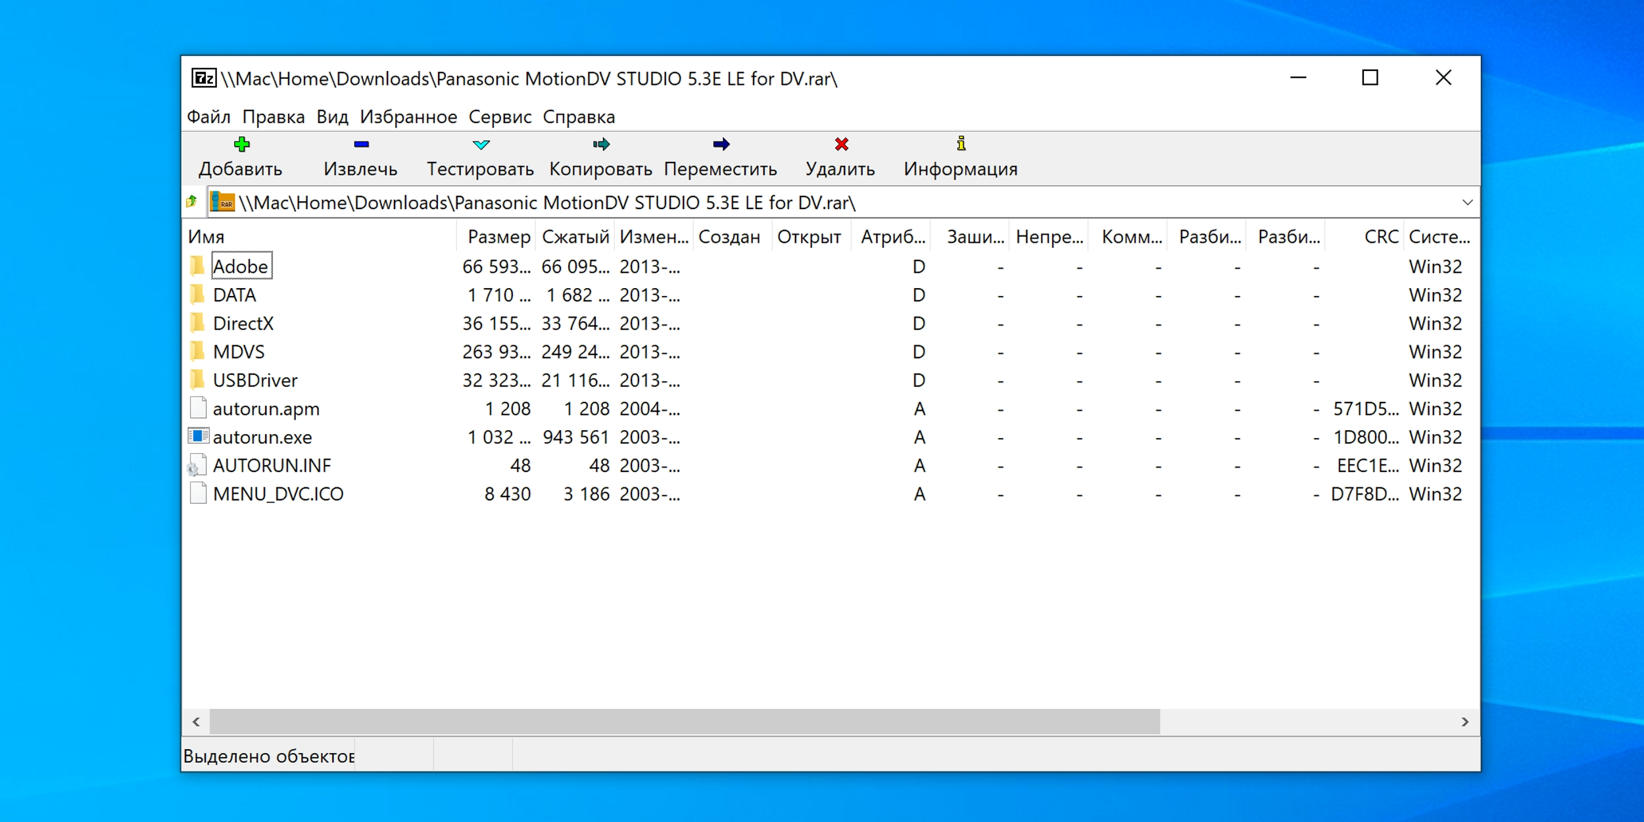1644x822 pixels.
Task: Maximize the 7-Zip window
Action: [x=1370, y=78]
